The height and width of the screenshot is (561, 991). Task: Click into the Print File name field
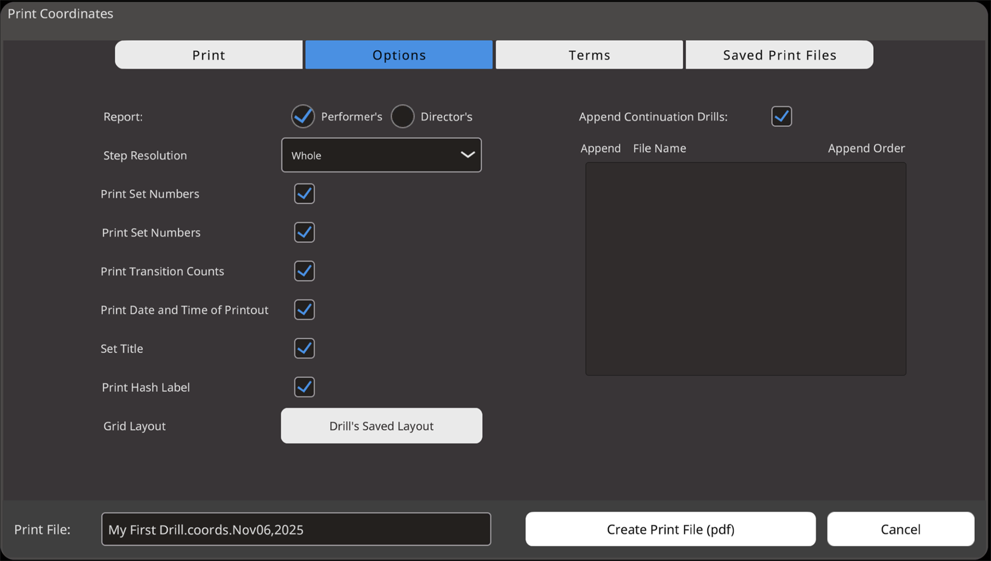(296, 529)
